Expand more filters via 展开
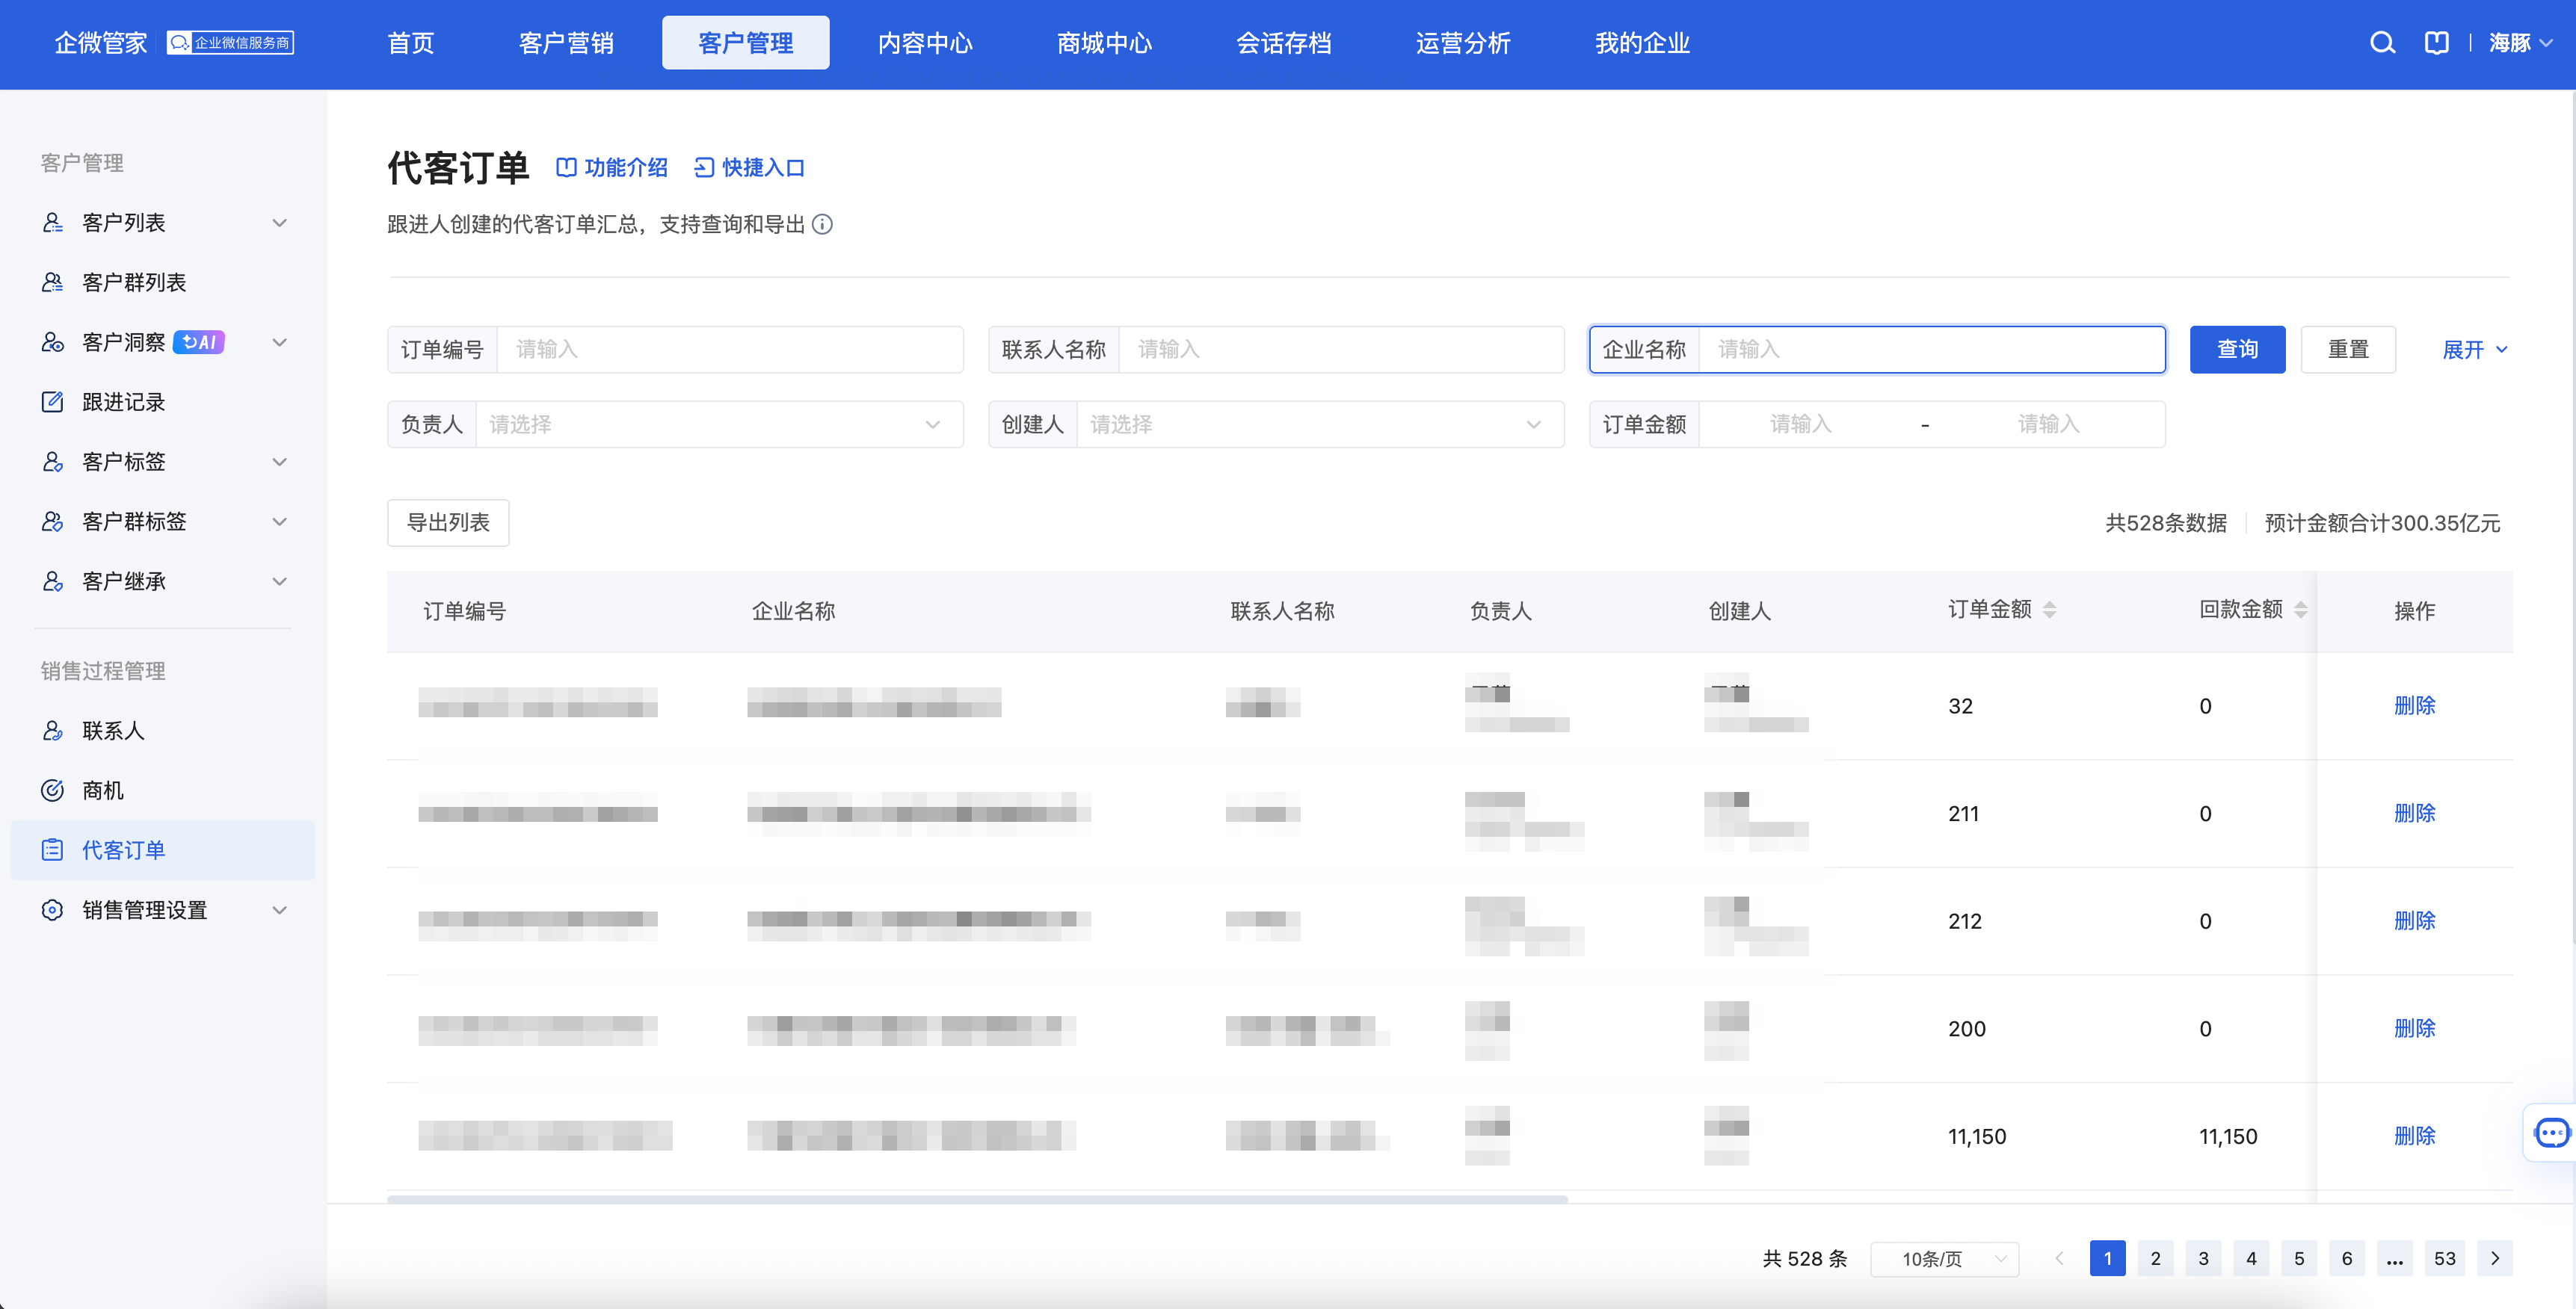 click(2474, 350)
